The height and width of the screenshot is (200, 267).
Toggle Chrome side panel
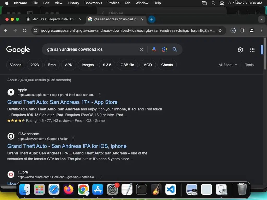click(242, 30)
